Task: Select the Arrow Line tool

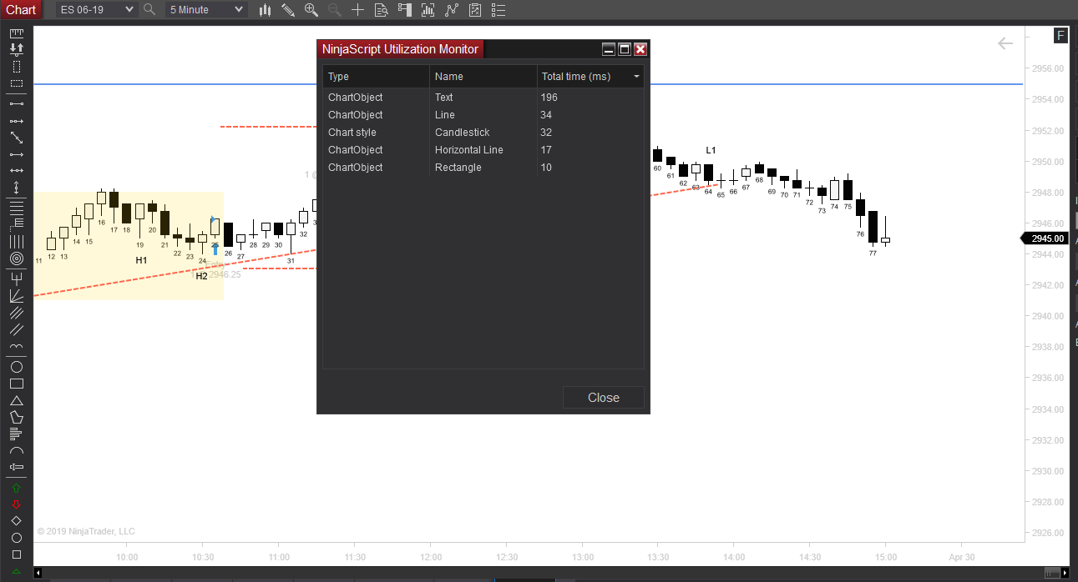Action: 16,154
